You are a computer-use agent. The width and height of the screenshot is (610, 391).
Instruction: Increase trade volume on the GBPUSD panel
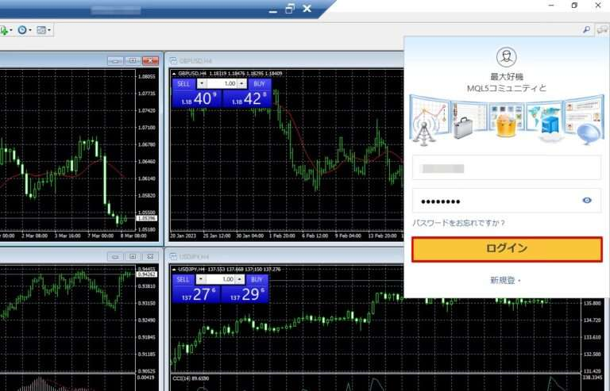pyautogui.click(x=242, y=83)
